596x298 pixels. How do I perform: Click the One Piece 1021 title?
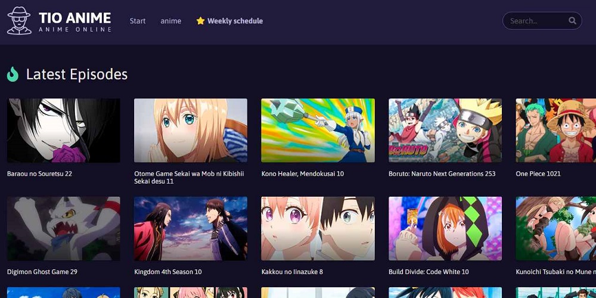click(538, 173)
